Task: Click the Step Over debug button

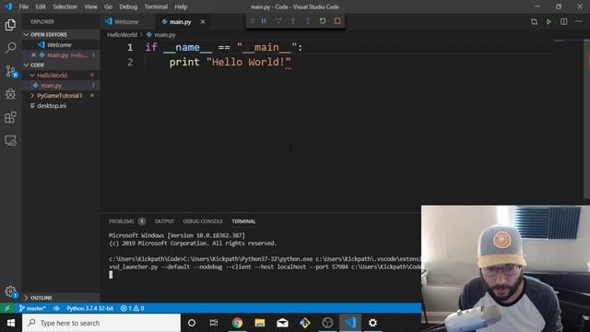Action: click(x=278, y=21)
